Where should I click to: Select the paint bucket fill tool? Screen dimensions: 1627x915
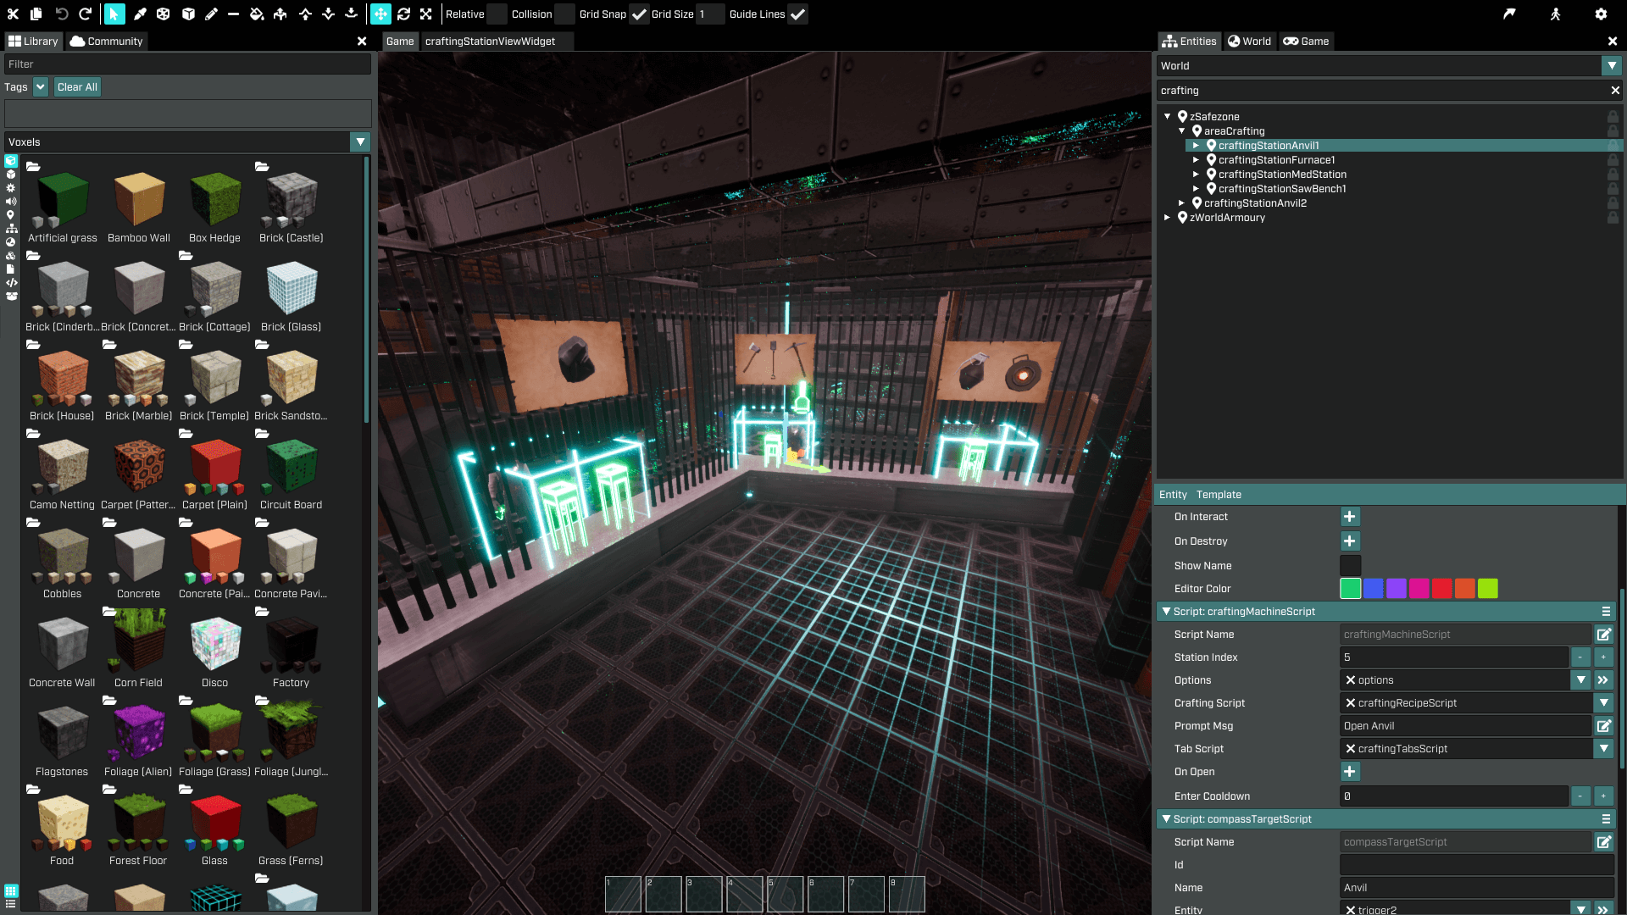(256, 14)
